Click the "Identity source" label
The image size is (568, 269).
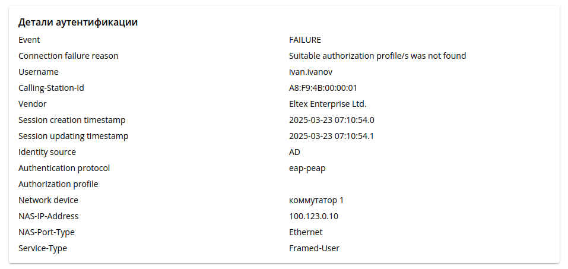pyautogui.click(x=47, y=152)
